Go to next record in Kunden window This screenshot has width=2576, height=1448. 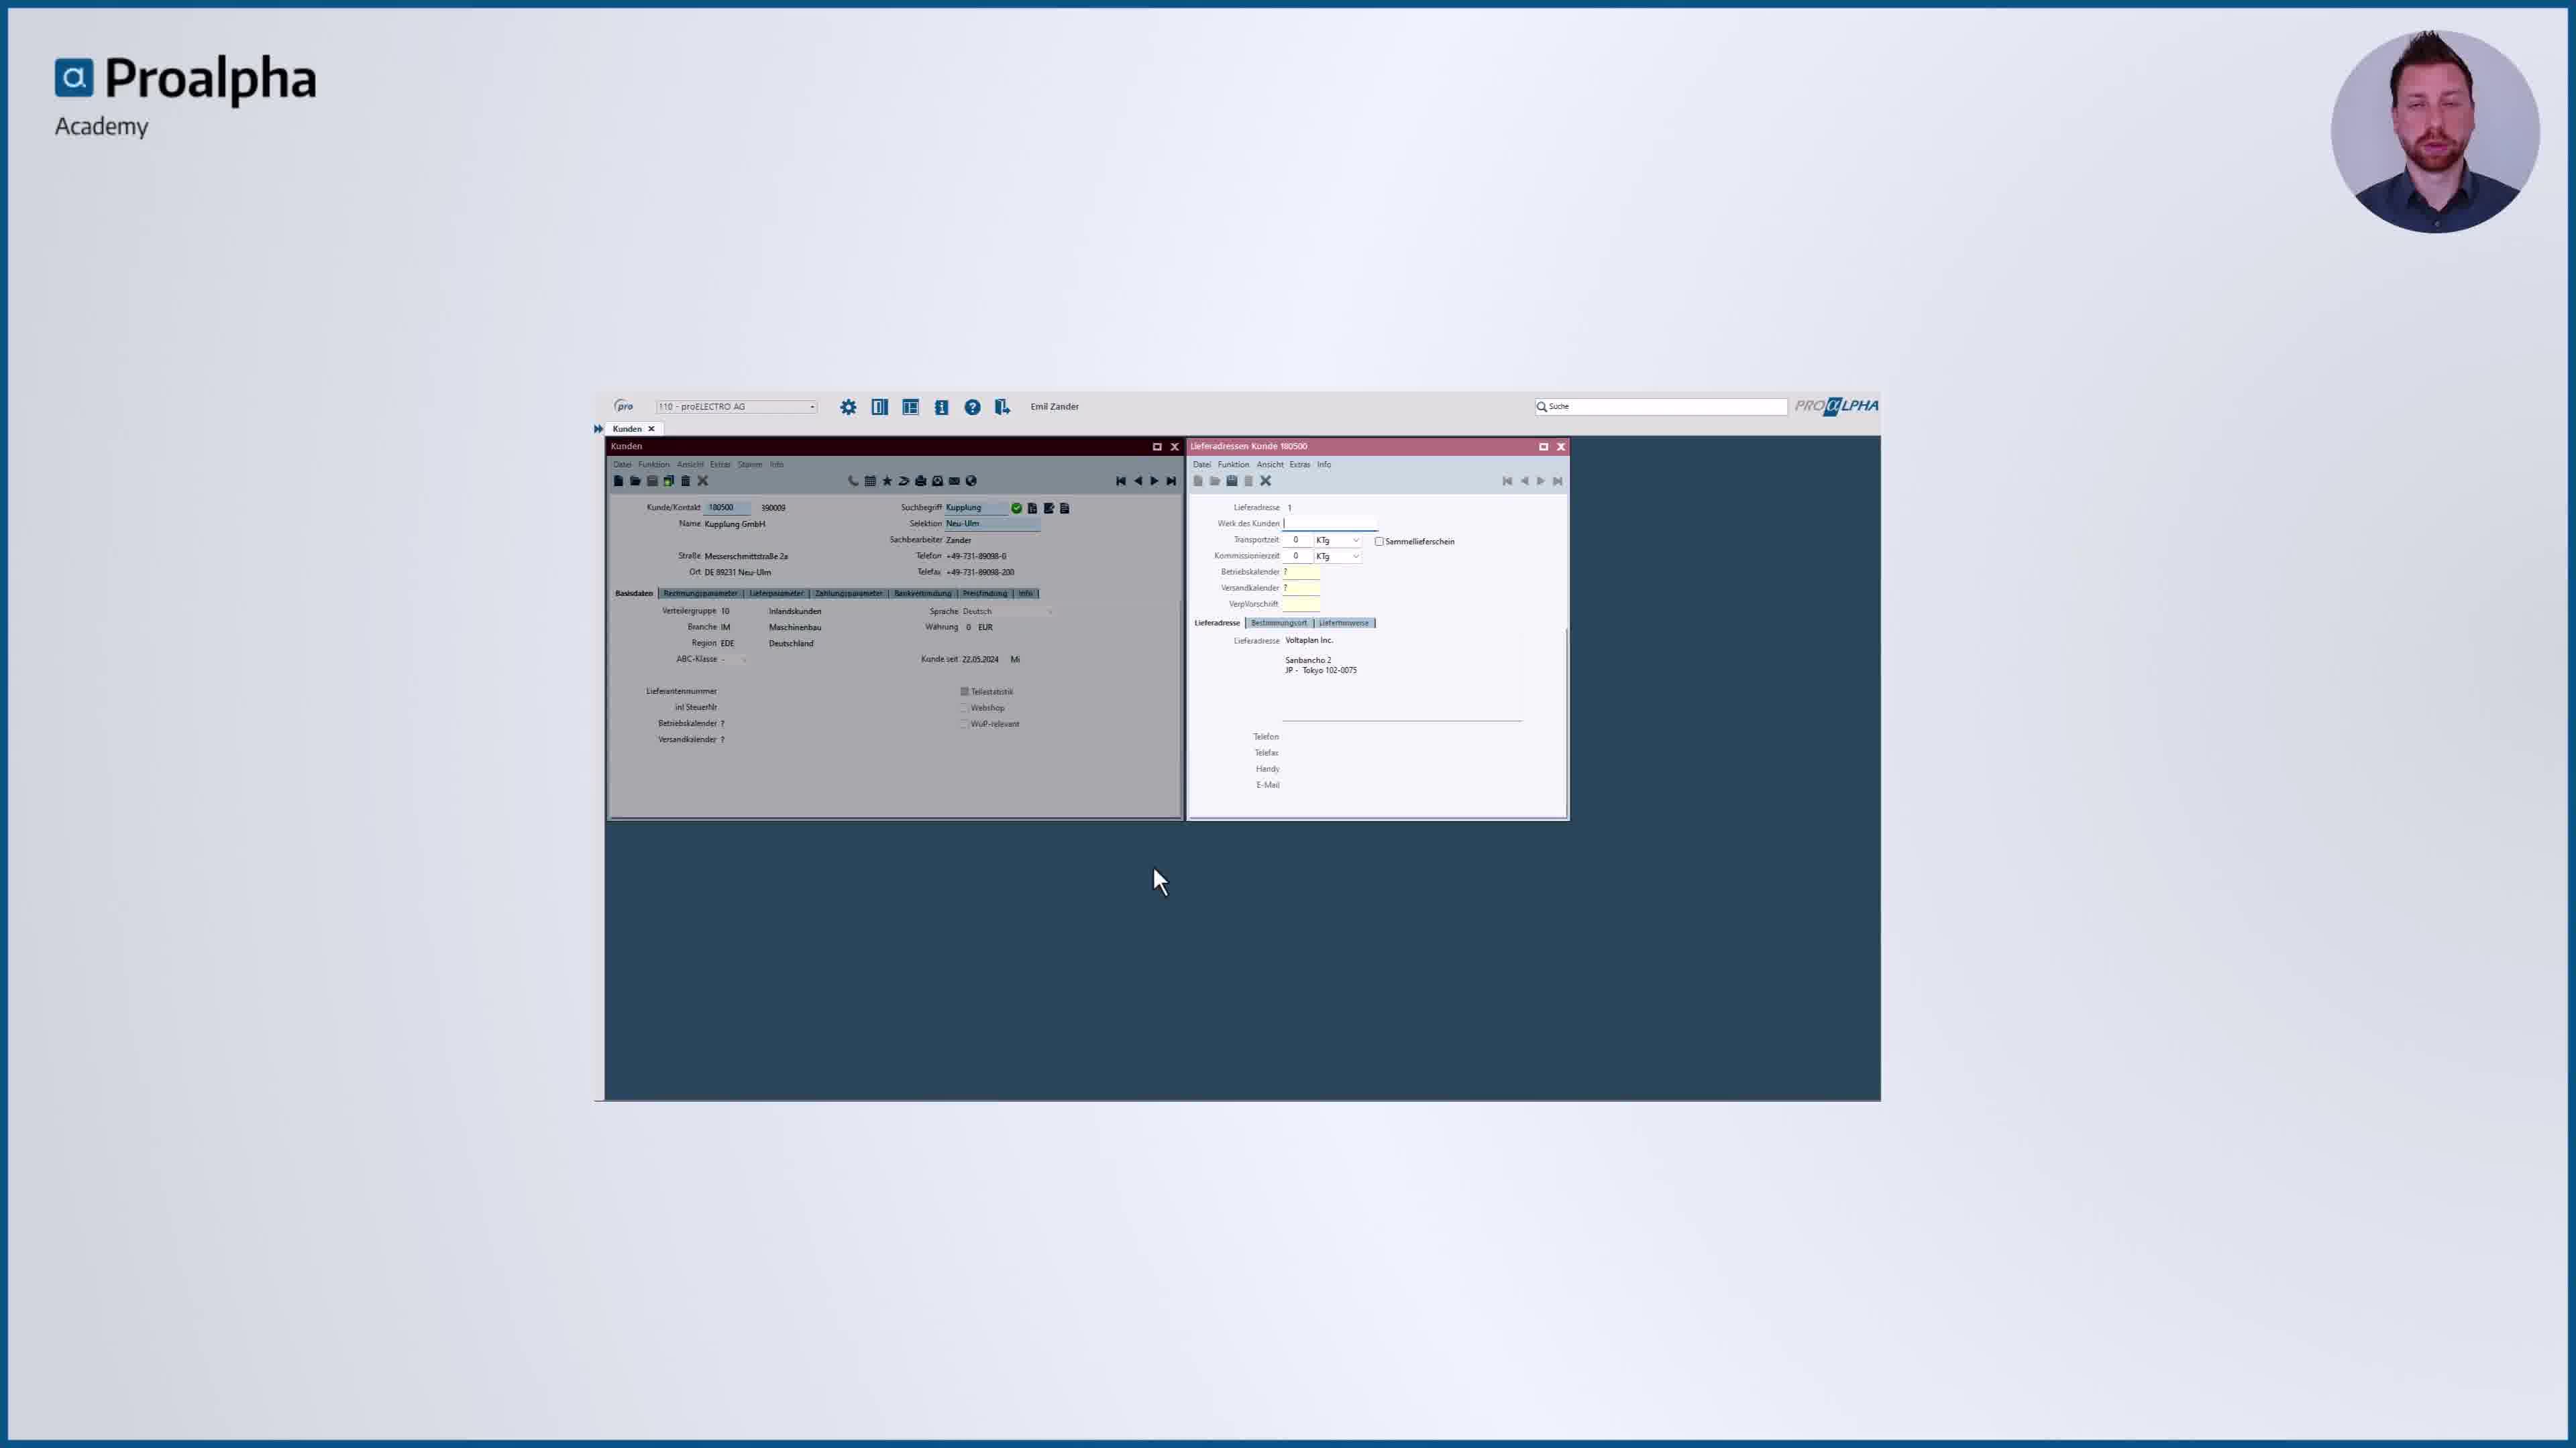click(1154, 481)
